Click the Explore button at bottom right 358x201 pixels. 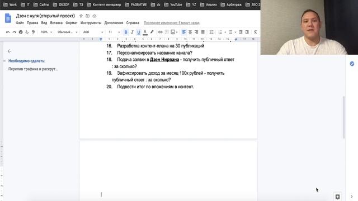click(337, 197)
